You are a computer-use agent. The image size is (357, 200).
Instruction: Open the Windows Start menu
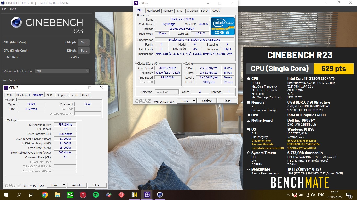point(6,195)
